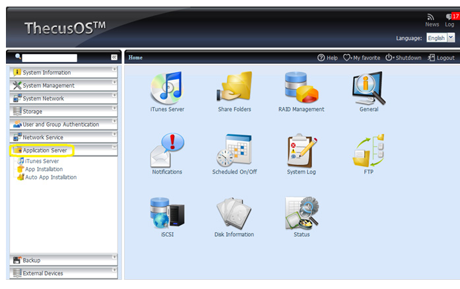Click the Logout icon
This screenshot has width=460, height=289.
(x=431, y=57)
